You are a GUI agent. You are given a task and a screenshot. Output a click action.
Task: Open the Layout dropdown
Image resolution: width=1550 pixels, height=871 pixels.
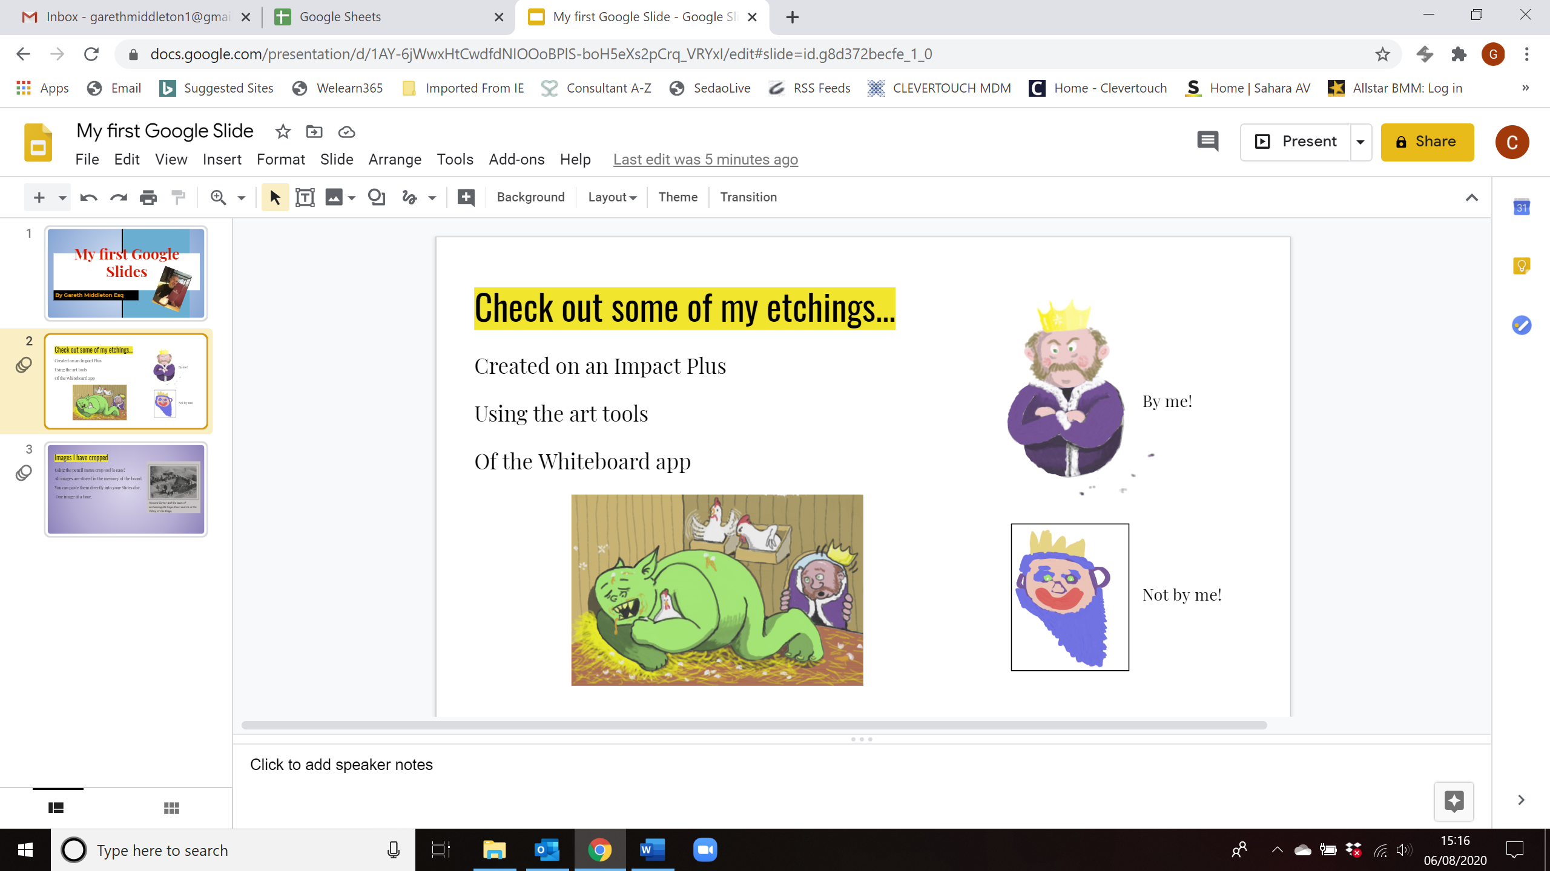(x=612, y=197)
